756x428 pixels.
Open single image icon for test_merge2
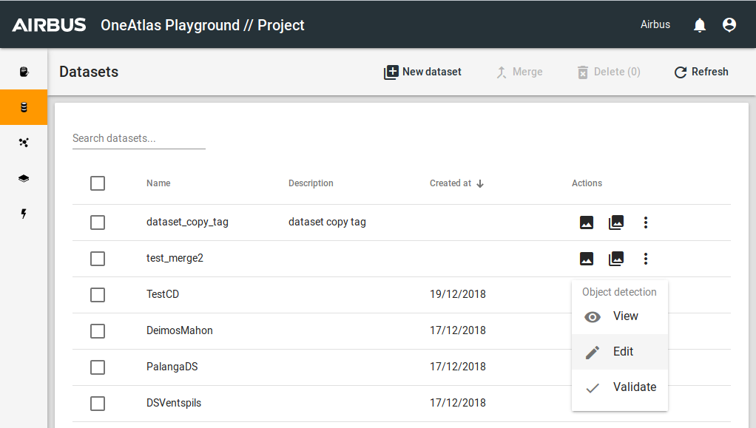(x=587, y=259)
